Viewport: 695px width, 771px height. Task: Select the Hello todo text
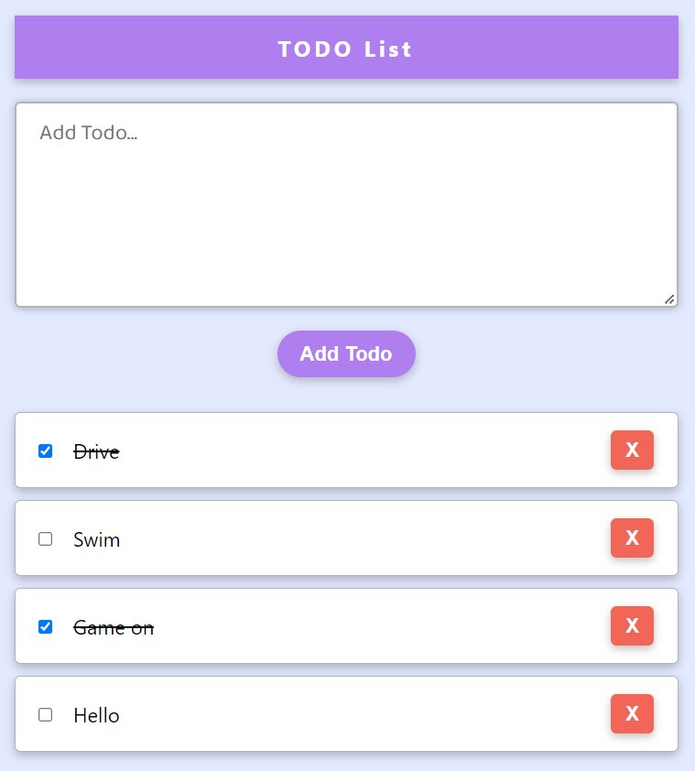coord(96,715)
